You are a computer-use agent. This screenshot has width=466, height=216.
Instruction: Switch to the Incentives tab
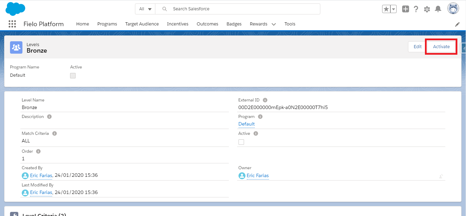tap(178, 24)
